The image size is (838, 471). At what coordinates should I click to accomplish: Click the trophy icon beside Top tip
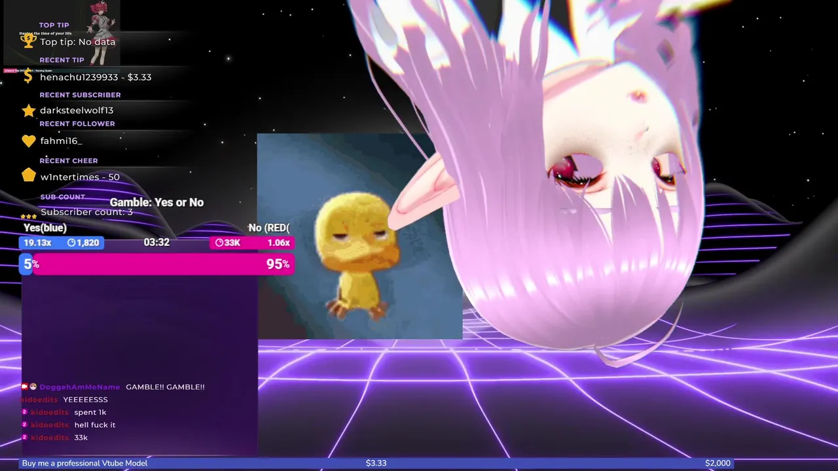point(28,41)
